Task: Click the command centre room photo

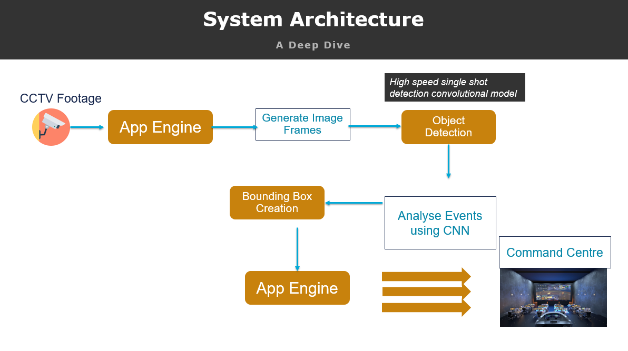Action: (553, 297)
